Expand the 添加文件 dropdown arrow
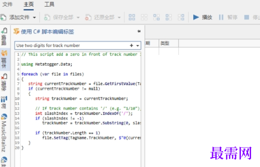This screenshot has height=167, width=260. (34, 17)
